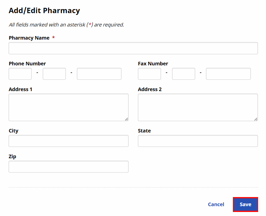Image resolution: width=266 pixels, height=216 pixels.
Task: Click the Fax Number area code box
Action: (149, 74)
